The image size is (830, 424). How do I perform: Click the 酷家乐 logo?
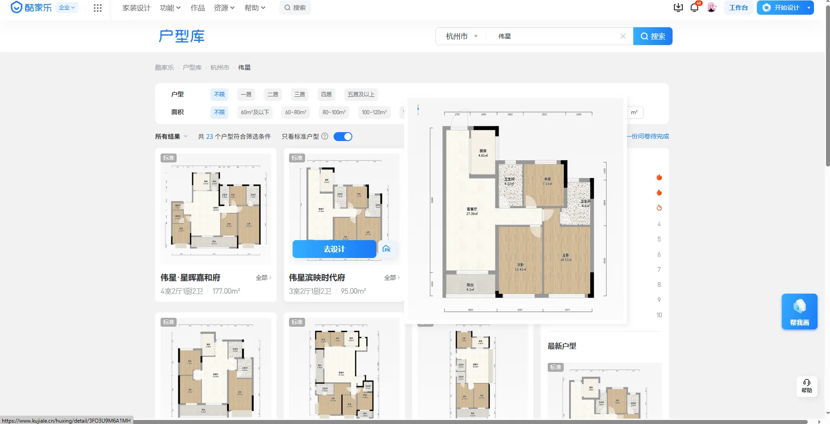pos(31,8)
